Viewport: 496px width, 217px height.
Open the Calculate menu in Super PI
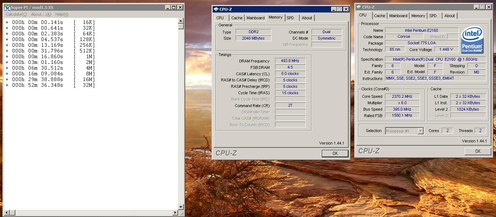click(x=16, y=14)
